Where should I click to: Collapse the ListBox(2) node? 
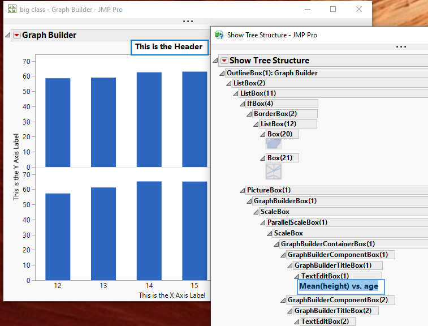point(229,83)
